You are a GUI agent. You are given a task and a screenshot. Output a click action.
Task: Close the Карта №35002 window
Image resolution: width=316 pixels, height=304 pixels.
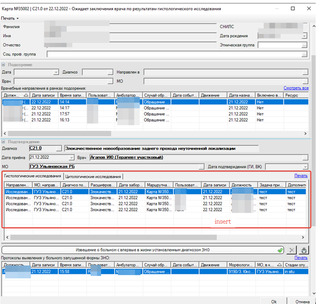[x=309, y=8]
